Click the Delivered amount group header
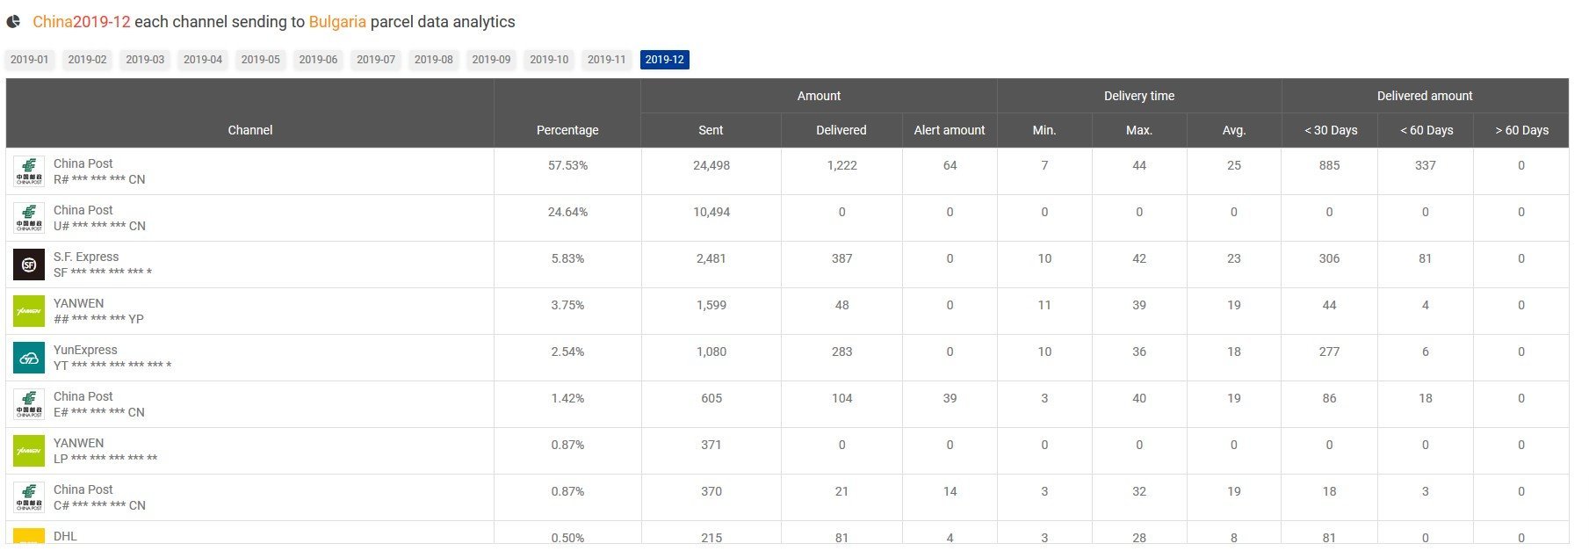Viewport: 1589px width, 551px height. point(1425,96)
